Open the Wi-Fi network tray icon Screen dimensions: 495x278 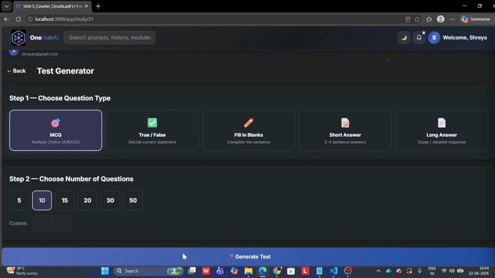(x=444, y=271)
